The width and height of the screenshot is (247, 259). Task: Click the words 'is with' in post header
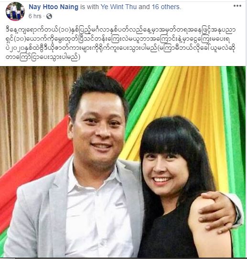point(89,7)
